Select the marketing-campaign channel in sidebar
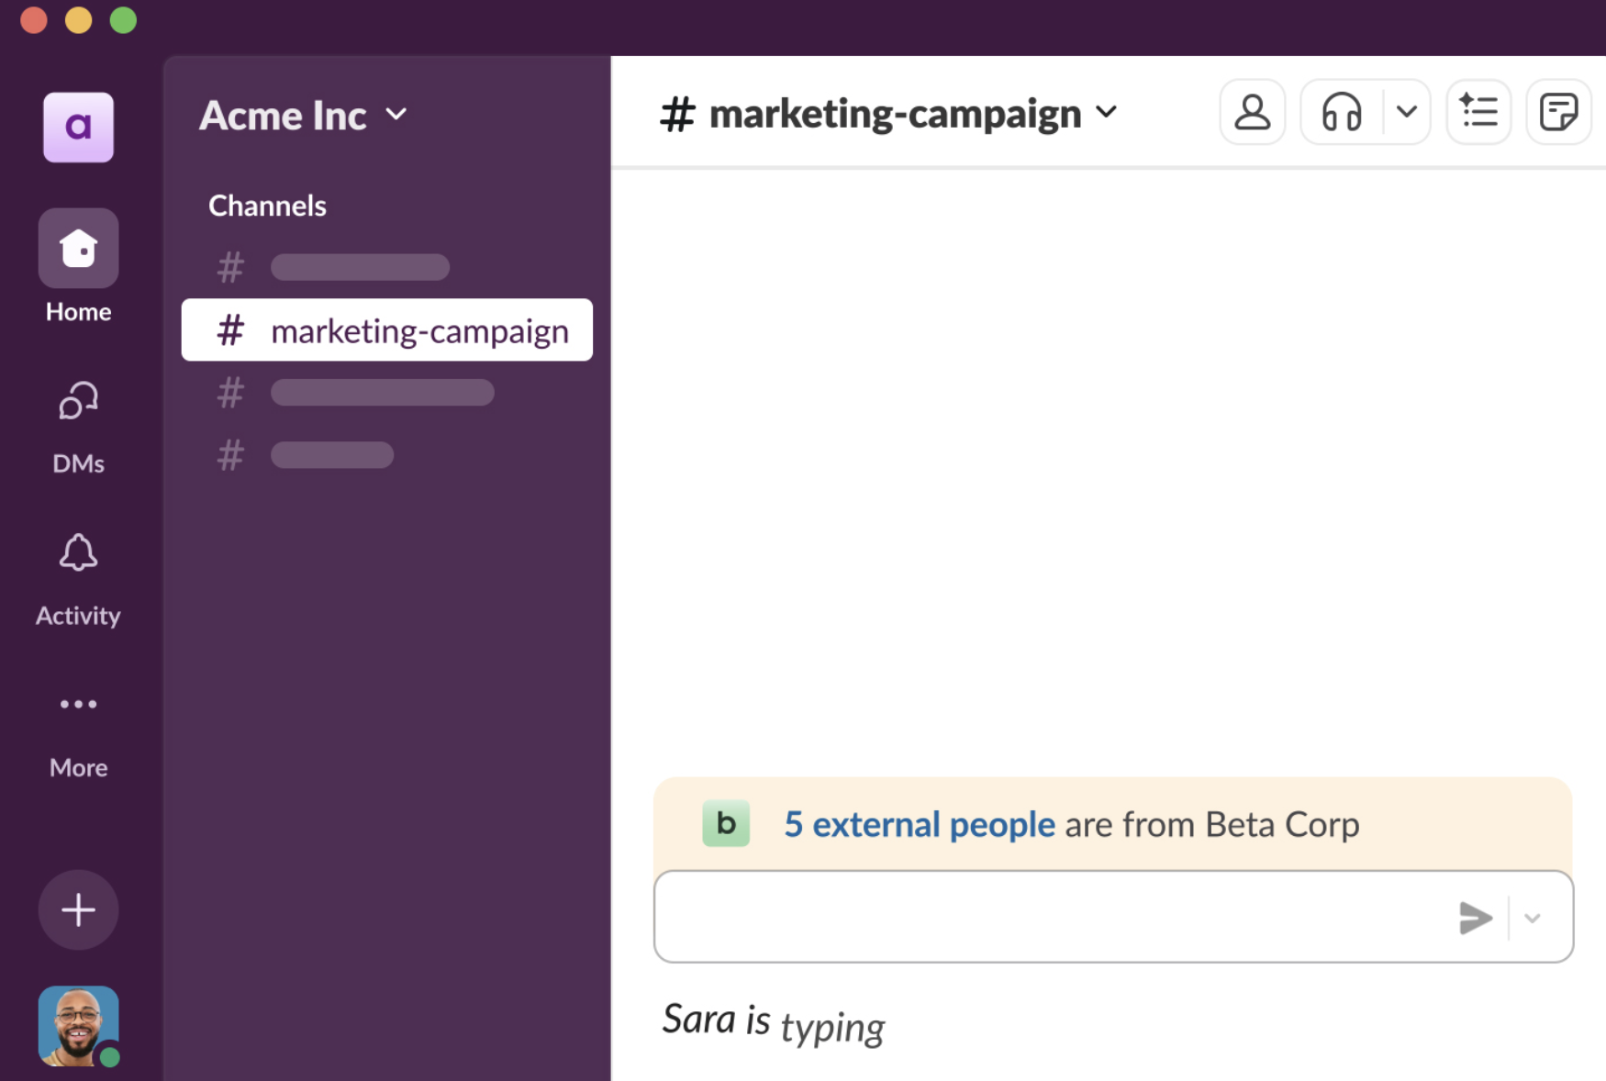 coord(387,329)
